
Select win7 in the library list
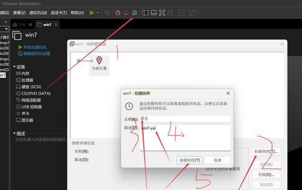(x=3, y=75)
